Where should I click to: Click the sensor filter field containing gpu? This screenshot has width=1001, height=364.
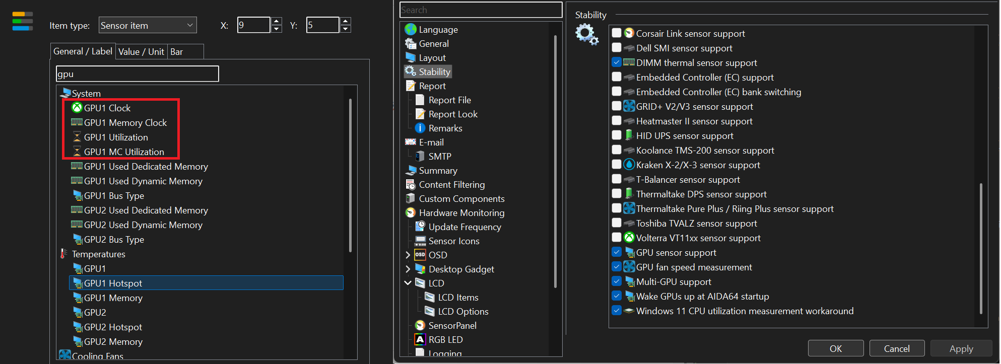137,74
